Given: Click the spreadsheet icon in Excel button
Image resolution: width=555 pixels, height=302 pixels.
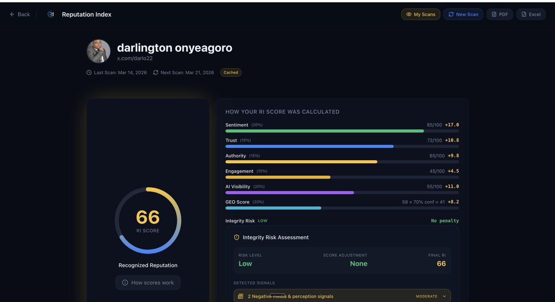Looking at the screenshot, I should click(524, 14).
